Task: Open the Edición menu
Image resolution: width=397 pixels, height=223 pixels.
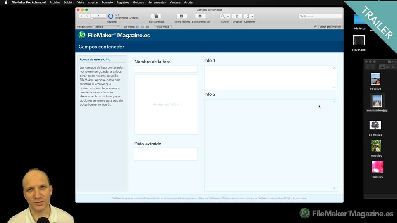Action: 68,2
